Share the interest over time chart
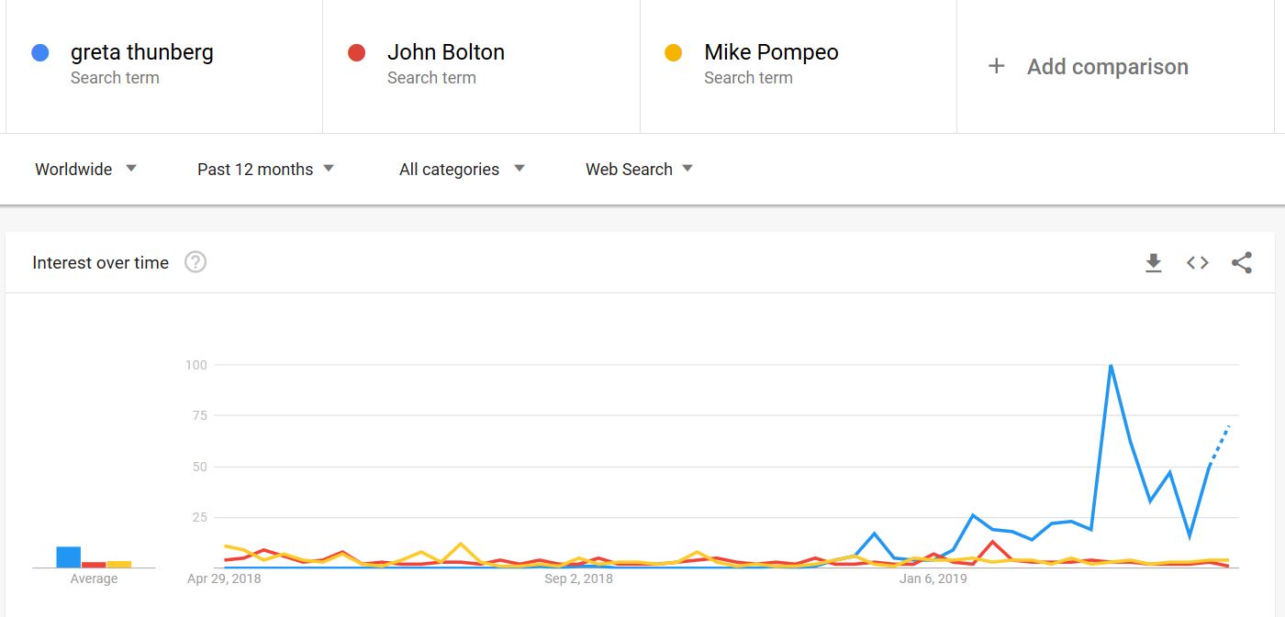Screen dimensions: 1285x617 pos(1241,263)
